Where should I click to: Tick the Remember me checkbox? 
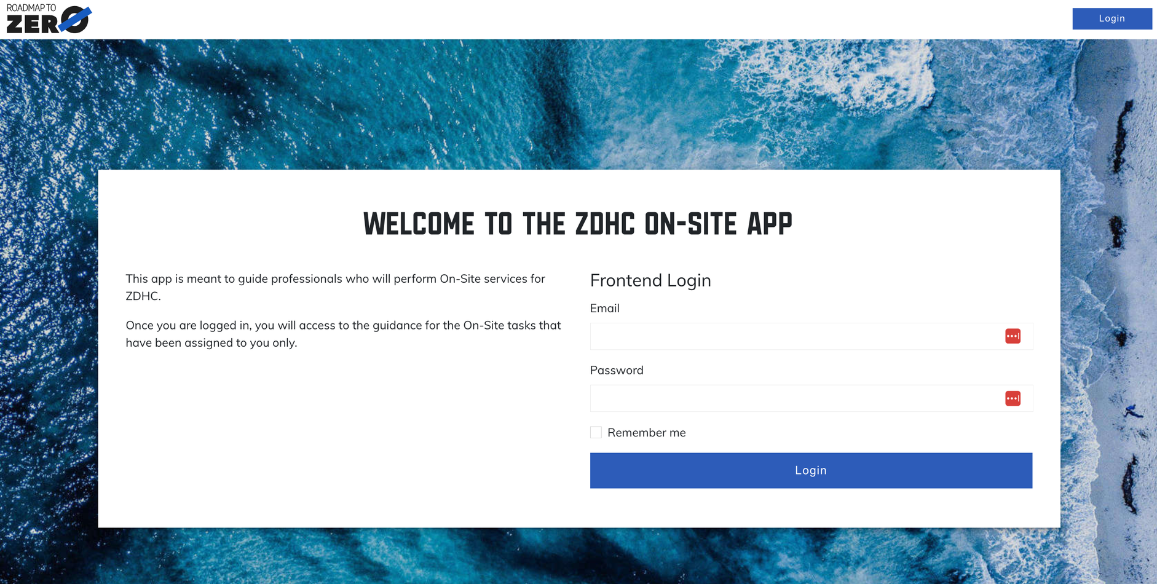click(x=596, y=432)
